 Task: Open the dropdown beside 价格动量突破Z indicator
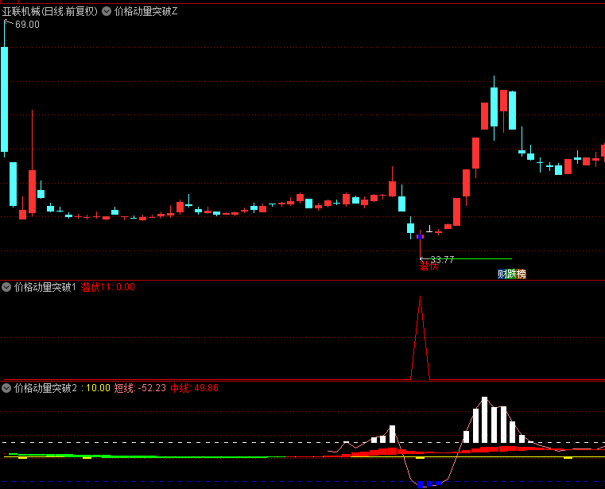tap(107, 12)
